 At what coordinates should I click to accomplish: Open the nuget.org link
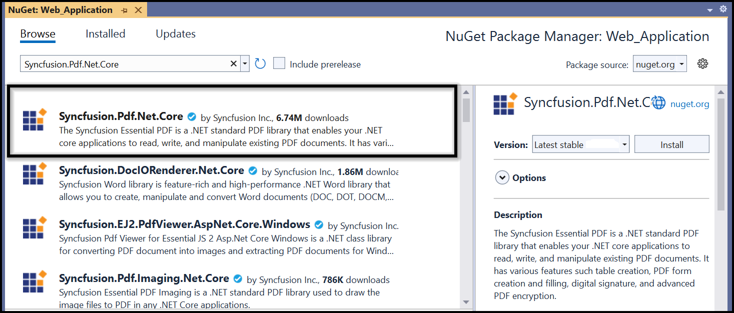pyautogui.click(x=689, y=104)
